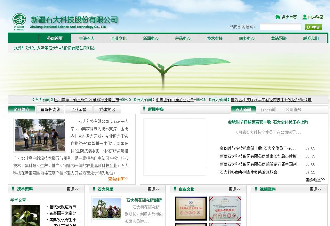Image resolution: width=330 pixels, height=226 pixels.
Task: Open the 企业文化 navigation menu item
Action: 119,38
